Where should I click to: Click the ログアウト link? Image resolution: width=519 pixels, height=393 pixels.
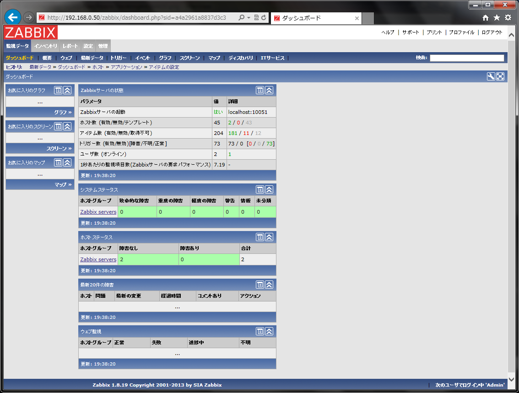492,32
